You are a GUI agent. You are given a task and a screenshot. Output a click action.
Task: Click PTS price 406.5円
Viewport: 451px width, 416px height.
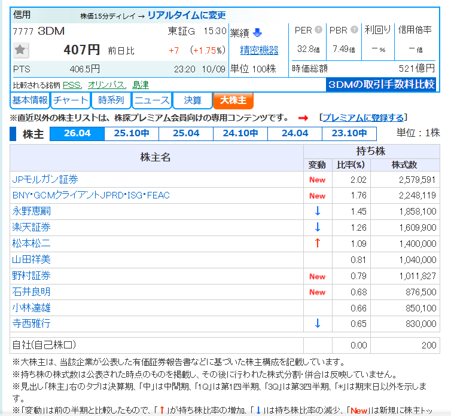click(x=85, y=69)
